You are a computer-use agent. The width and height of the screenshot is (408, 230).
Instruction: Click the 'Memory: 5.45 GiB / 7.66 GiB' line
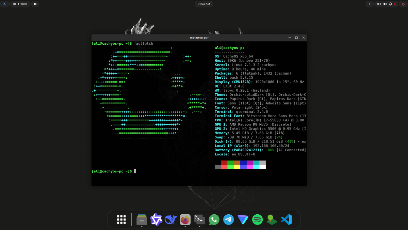250,133
